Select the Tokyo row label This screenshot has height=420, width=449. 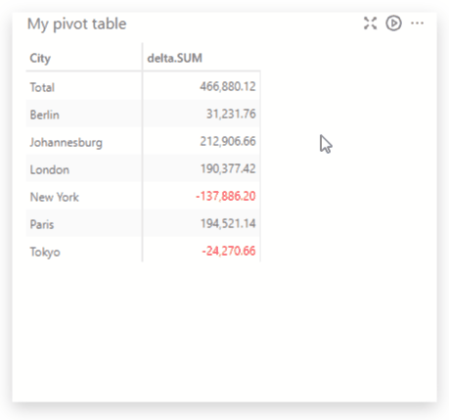coord(45,253)
